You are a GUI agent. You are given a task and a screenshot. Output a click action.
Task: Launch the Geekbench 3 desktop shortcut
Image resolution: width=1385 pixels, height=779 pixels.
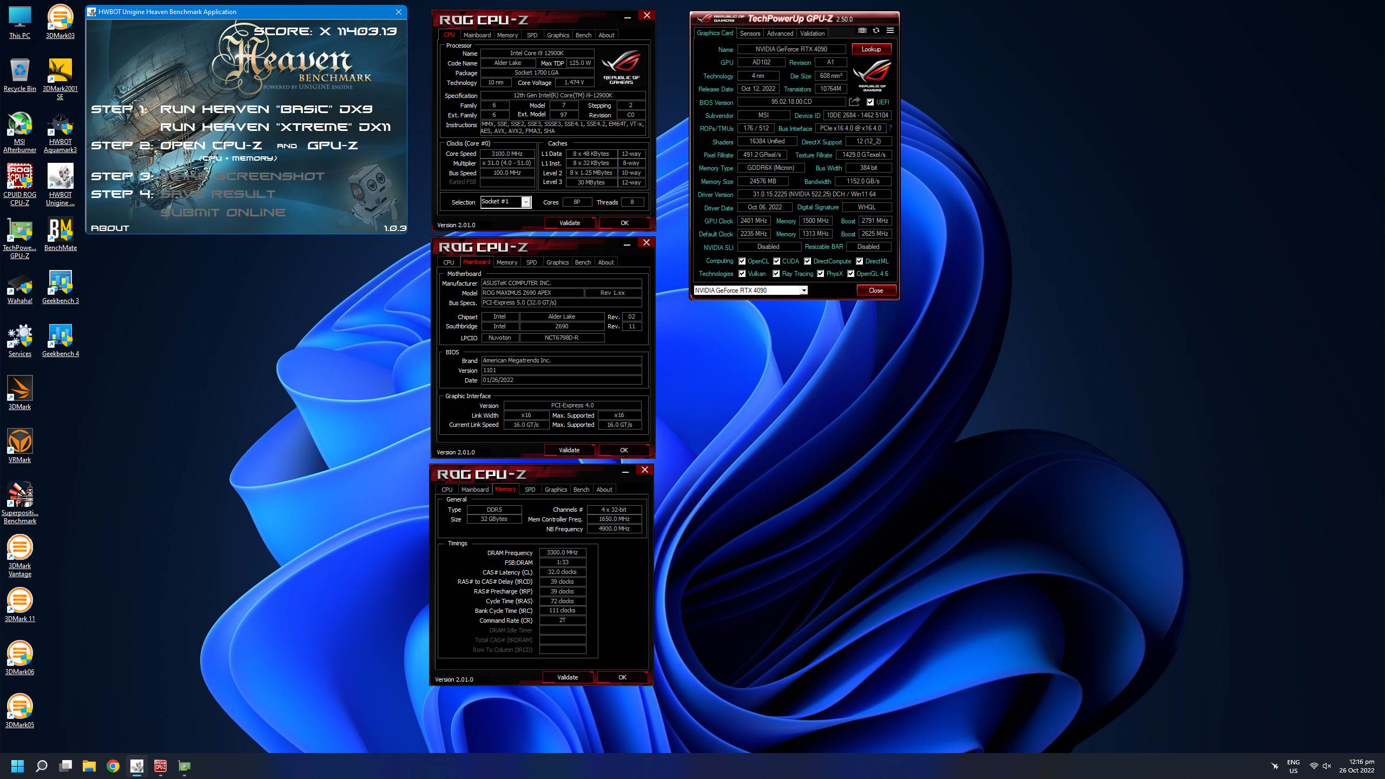click(x=60, y=287)
